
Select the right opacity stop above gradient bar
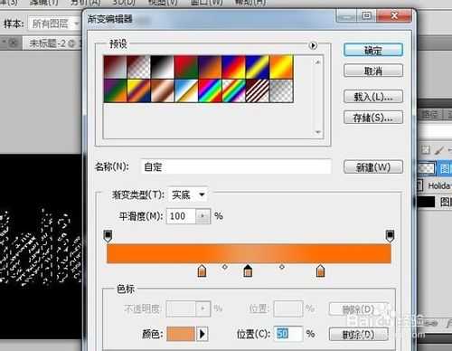[x=390, y=236]
